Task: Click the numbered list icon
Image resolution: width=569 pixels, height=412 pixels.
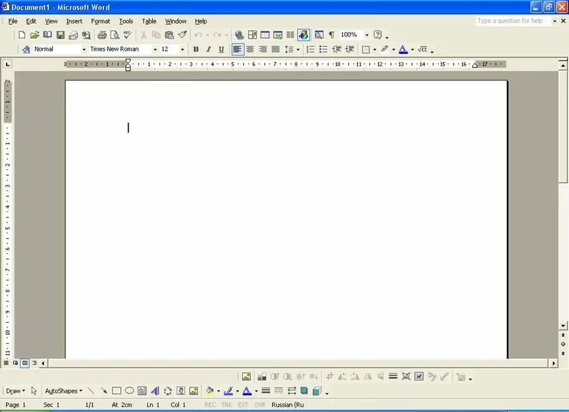Action: 310,50
